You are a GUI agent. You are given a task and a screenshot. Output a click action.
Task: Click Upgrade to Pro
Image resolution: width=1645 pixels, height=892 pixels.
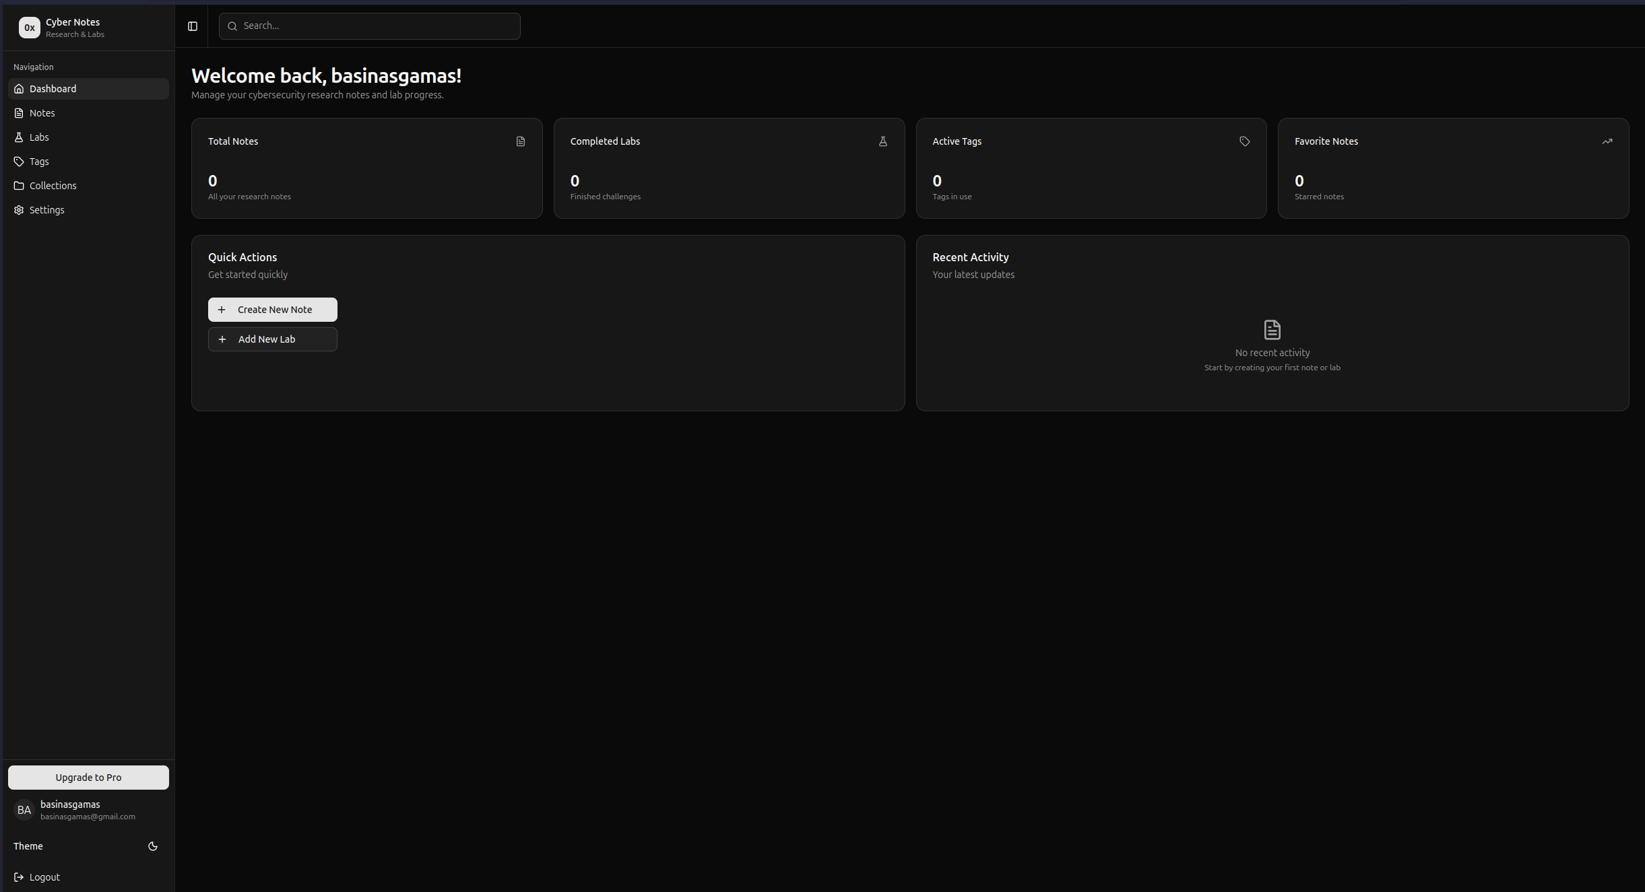click(88, 777)
